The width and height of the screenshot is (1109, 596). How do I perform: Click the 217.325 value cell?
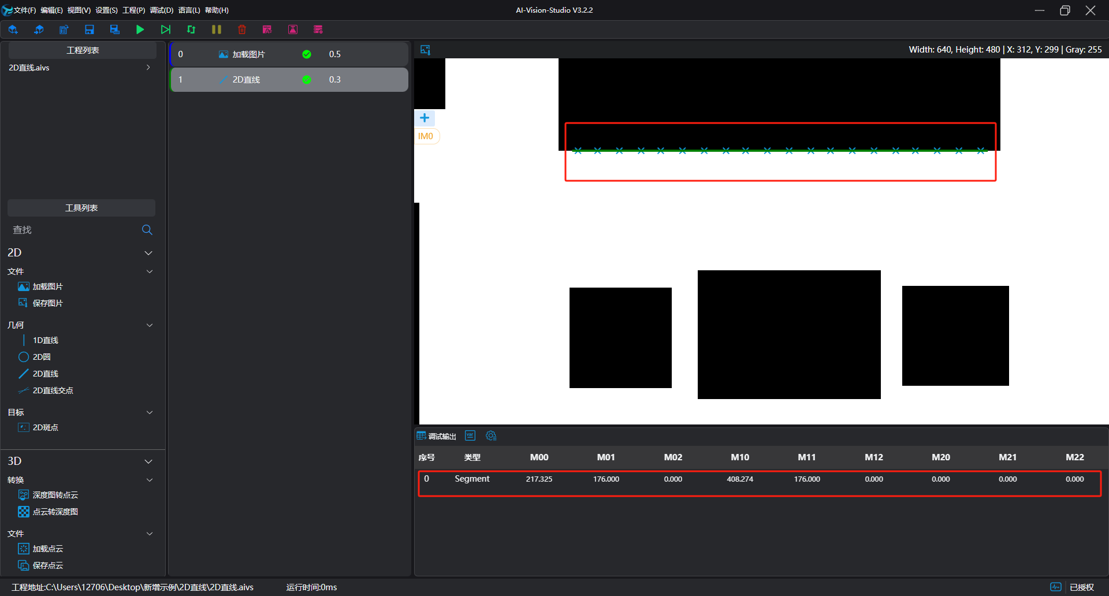coord(539,479)
